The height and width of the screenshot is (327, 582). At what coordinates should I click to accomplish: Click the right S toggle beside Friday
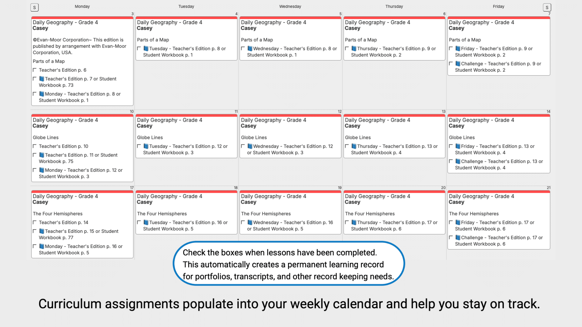(x=547, y=8)
